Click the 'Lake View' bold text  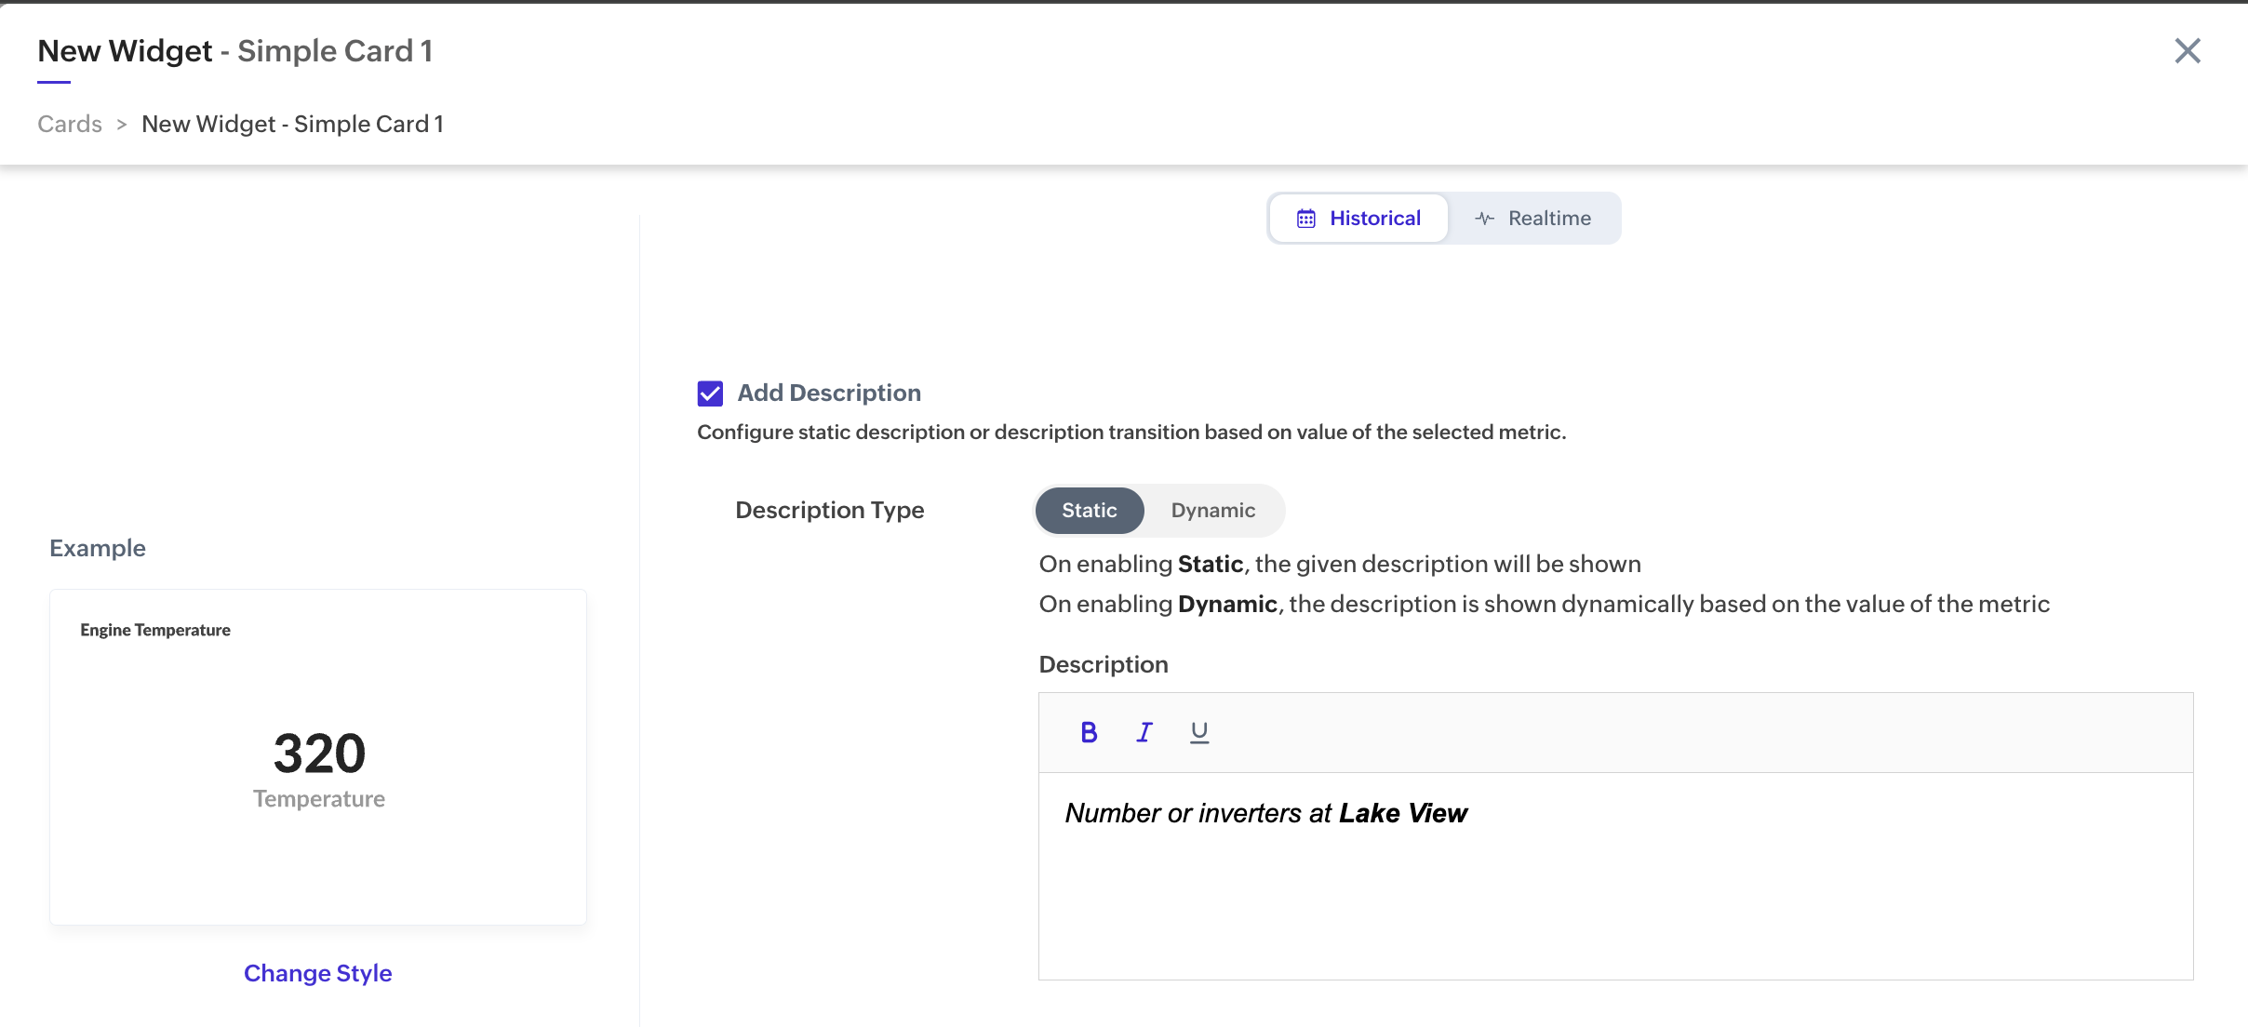coord(1402,814)
